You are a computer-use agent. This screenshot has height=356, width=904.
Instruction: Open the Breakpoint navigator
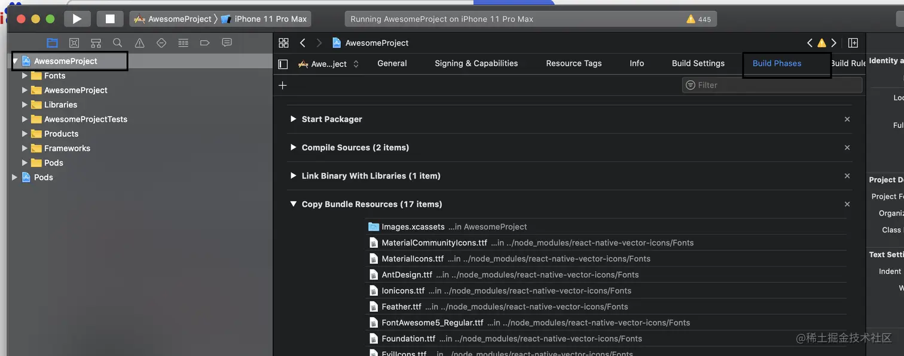point(204,43)
